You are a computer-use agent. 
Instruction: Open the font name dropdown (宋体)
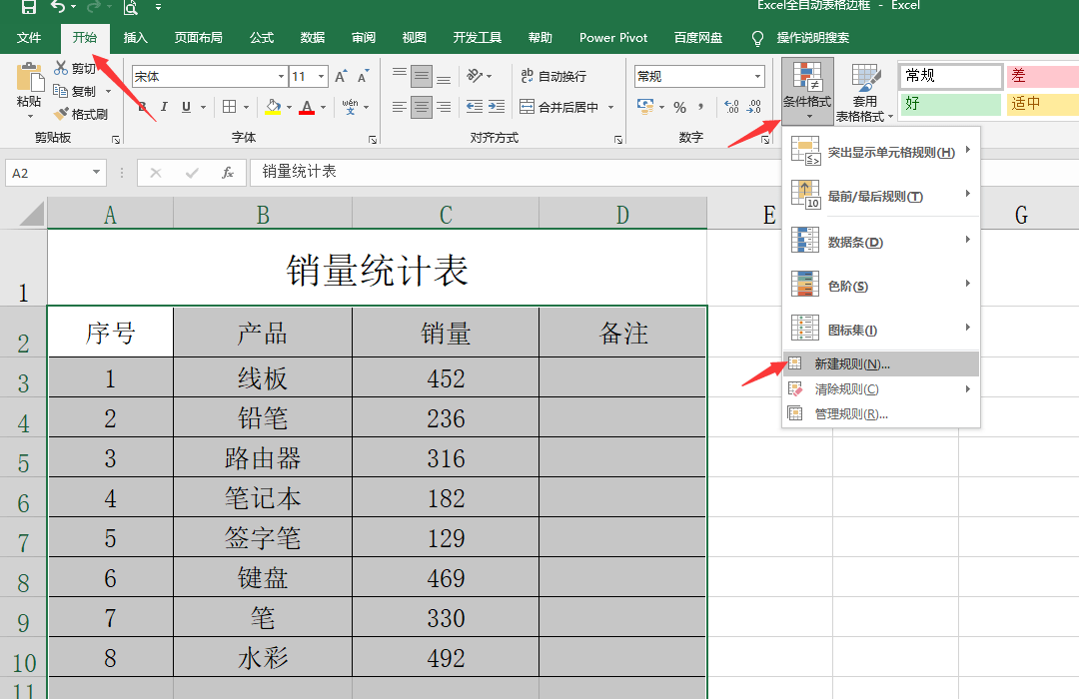(281, 76)
